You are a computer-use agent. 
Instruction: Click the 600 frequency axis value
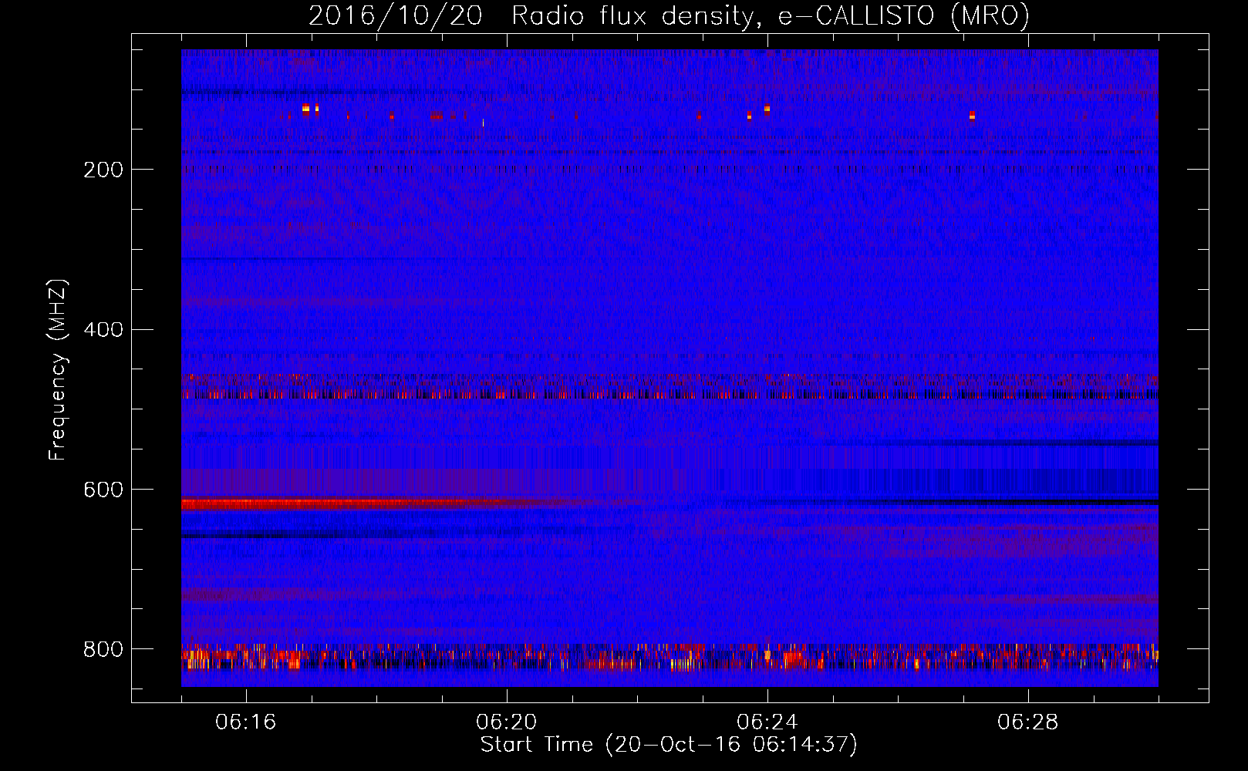coord(103,490)
